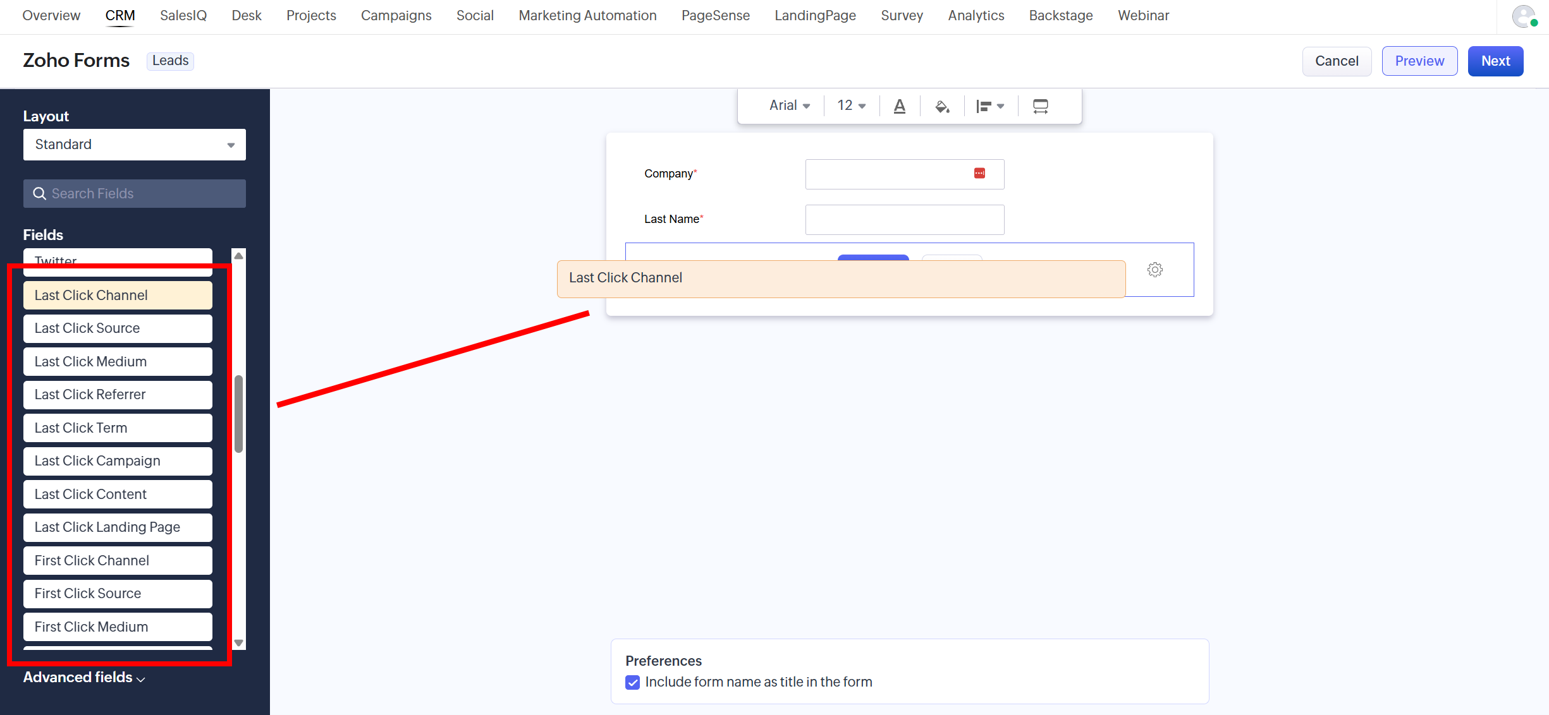Open the background fill bucket icon

point(942,106)
